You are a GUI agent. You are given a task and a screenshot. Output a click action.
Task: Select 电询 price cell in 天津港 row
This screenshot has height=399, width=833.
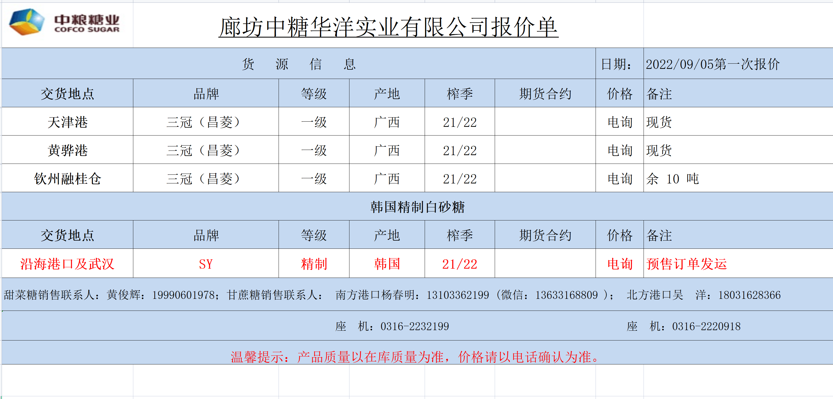click(x=620, y=122)
